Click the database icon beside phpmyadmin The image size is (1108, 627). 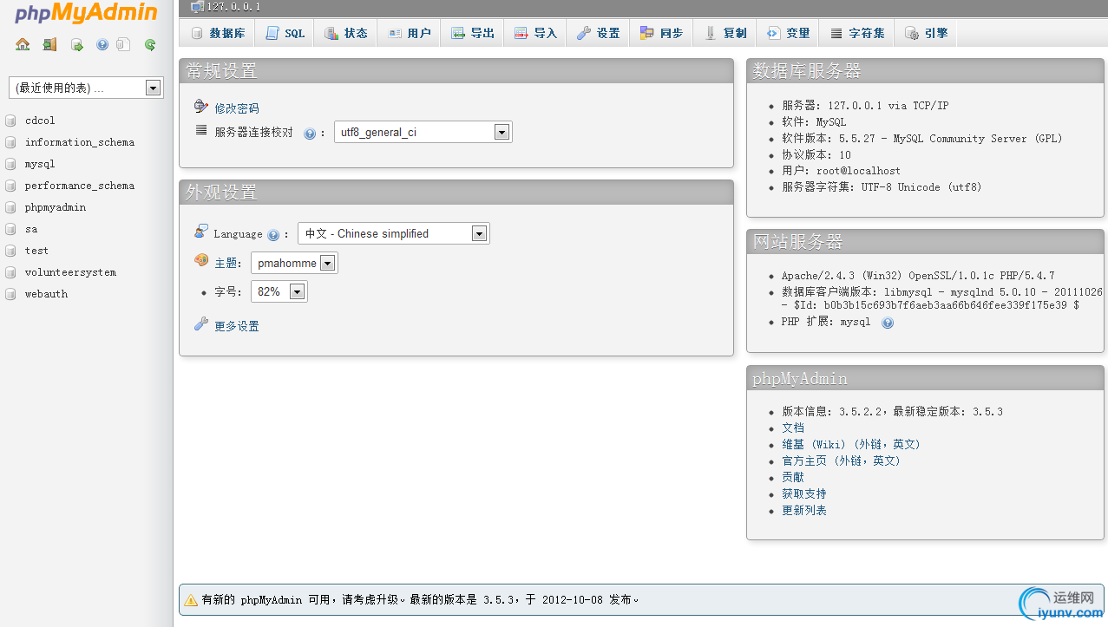10,207
